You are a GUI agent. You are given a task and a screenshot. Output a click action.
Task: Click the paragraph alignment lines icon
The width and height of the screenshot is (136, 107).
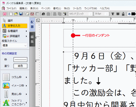(118, 14)
